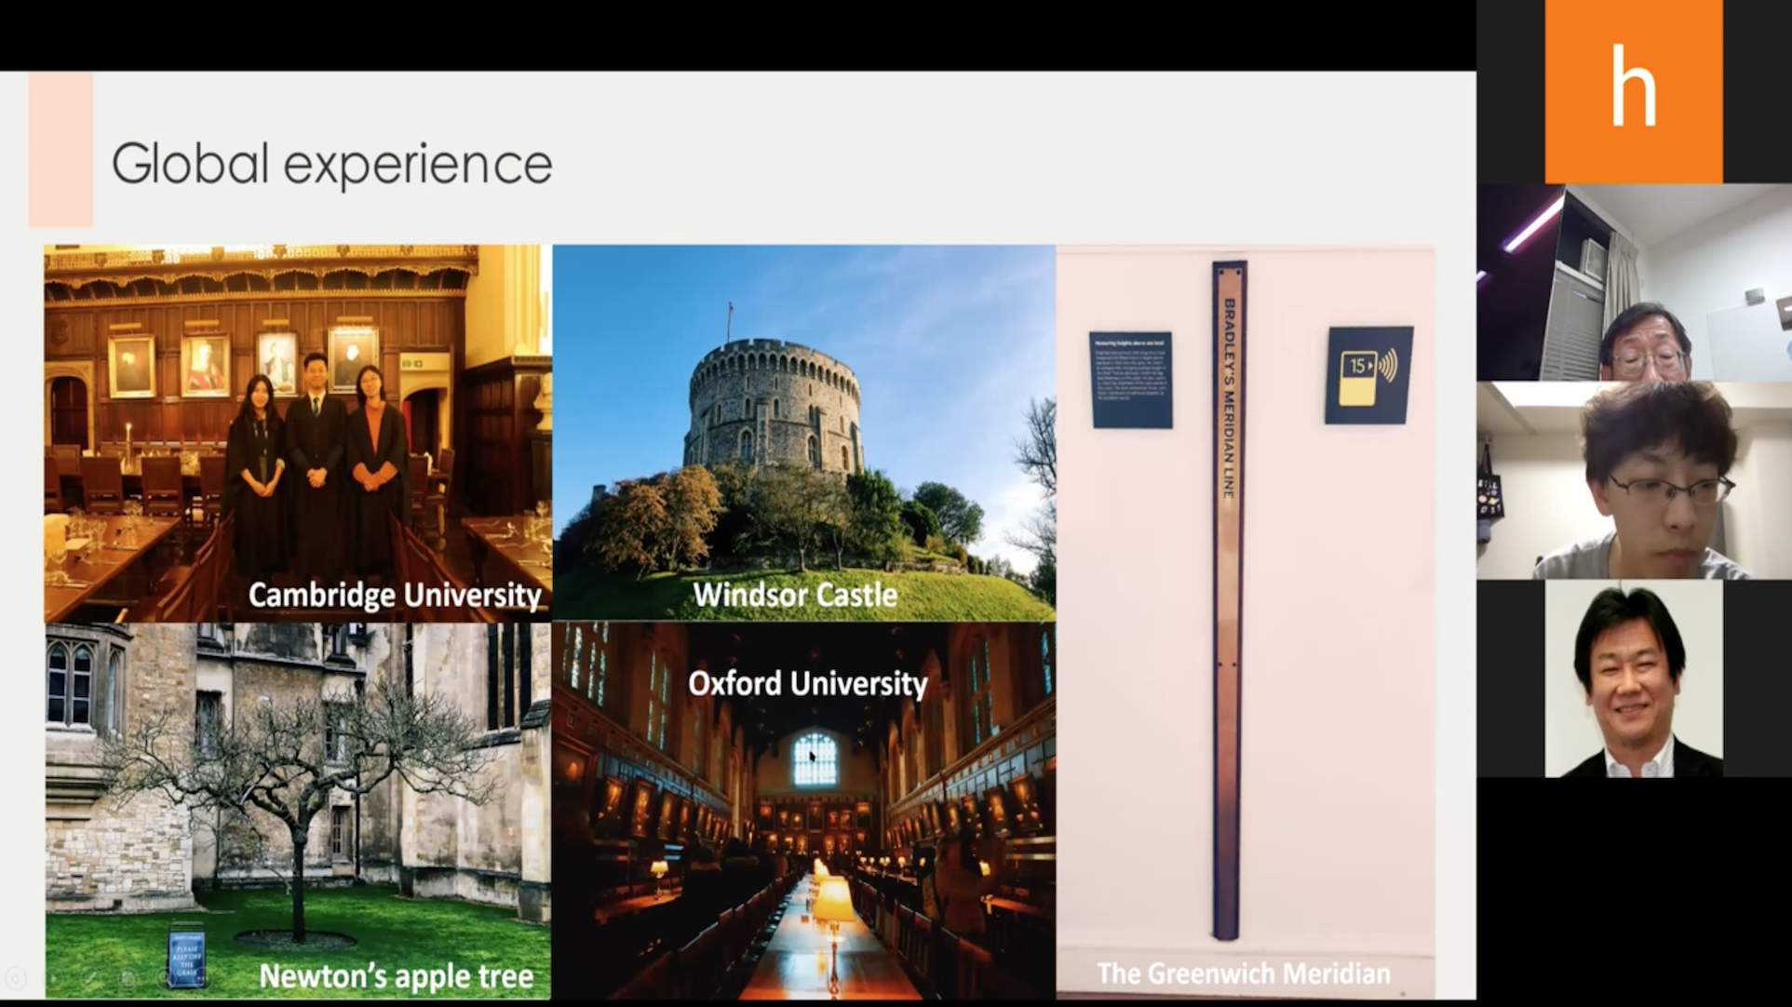Click the yellow audio guide 15 sign
The height and width of the screenshot is (1007, 1792).
(x=1368, y=374)
